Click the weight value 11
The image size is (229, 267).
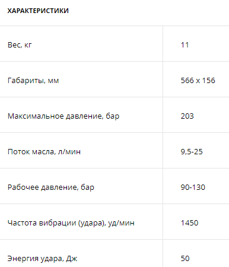coord(185,45)
